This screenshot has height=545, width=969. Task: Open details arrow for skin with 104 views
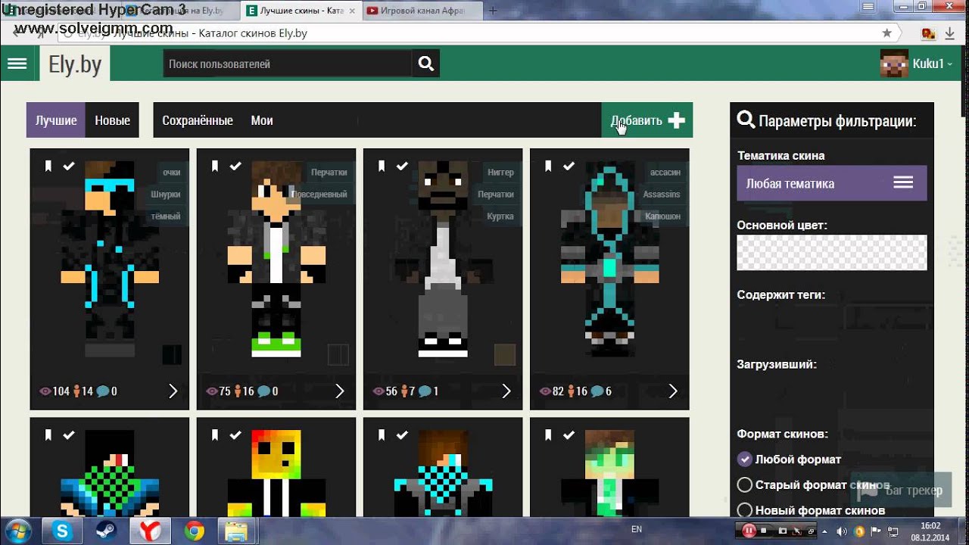pos(173,391)
